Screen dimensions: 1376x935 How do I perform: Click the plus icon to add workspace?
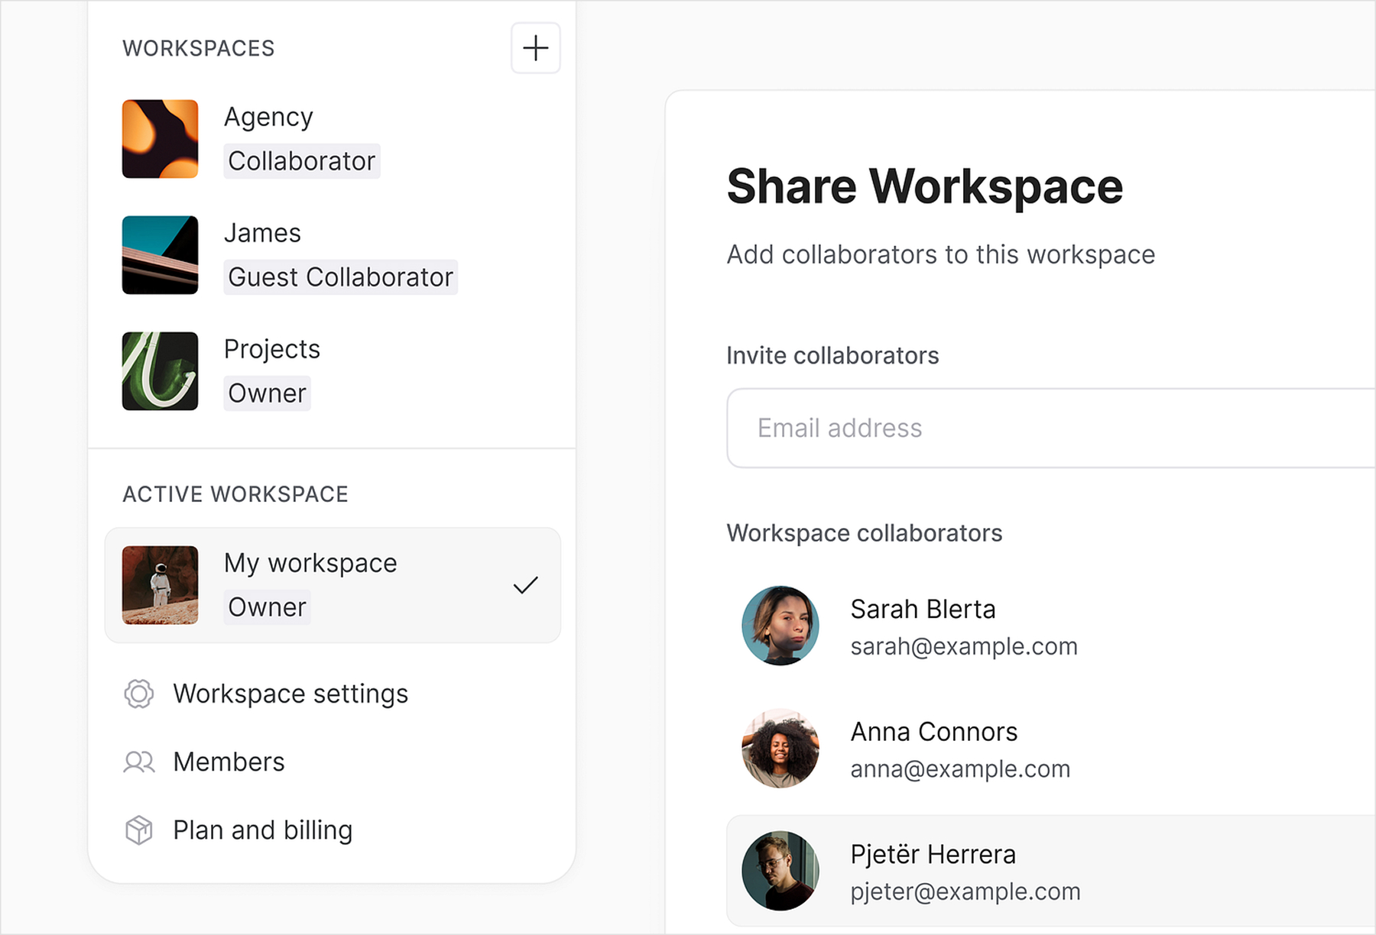(x=535, y=48)
